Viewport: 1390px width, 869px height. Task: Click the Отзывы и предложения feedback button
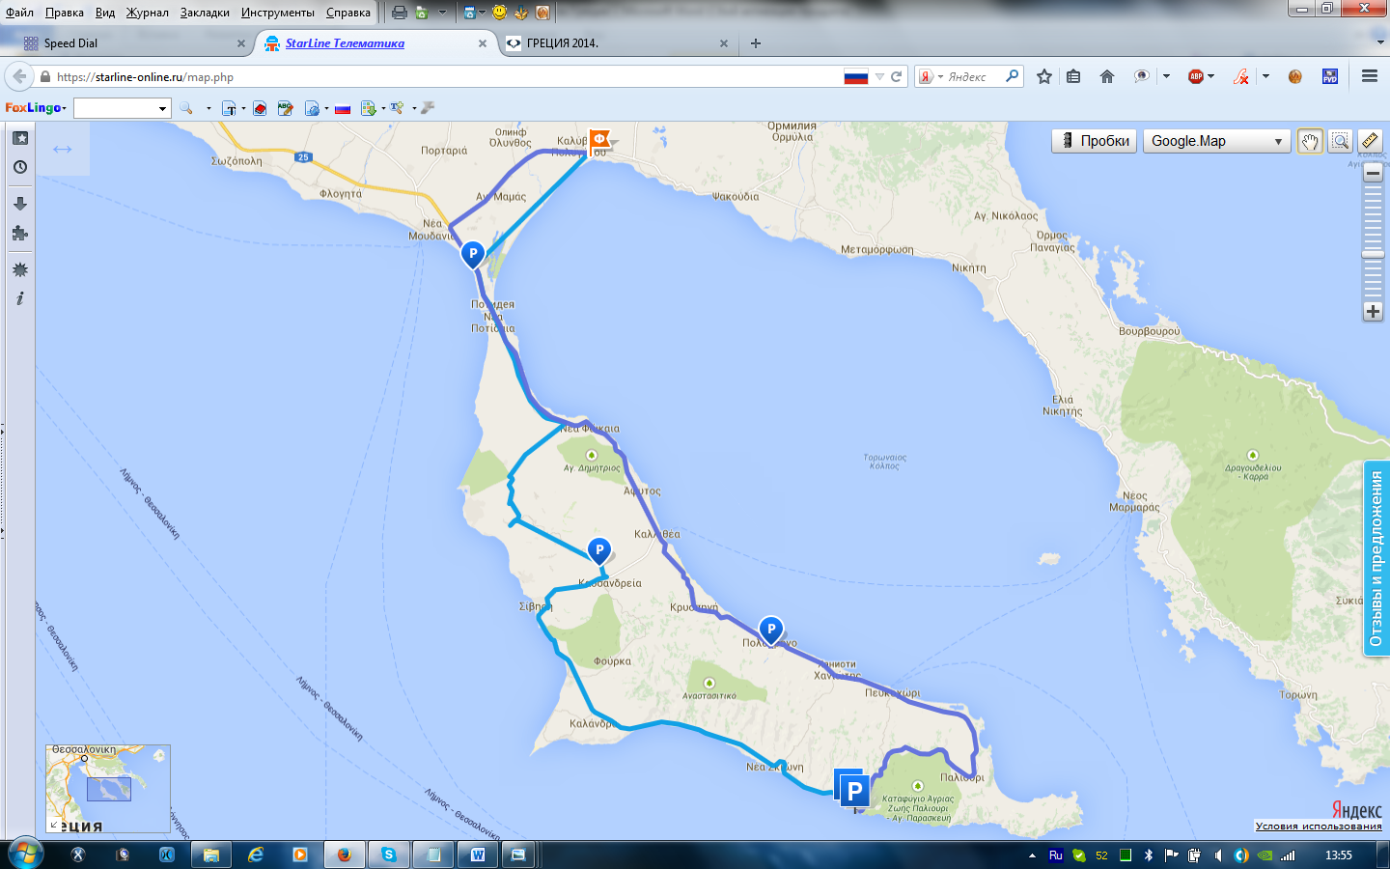[1376, 559]
